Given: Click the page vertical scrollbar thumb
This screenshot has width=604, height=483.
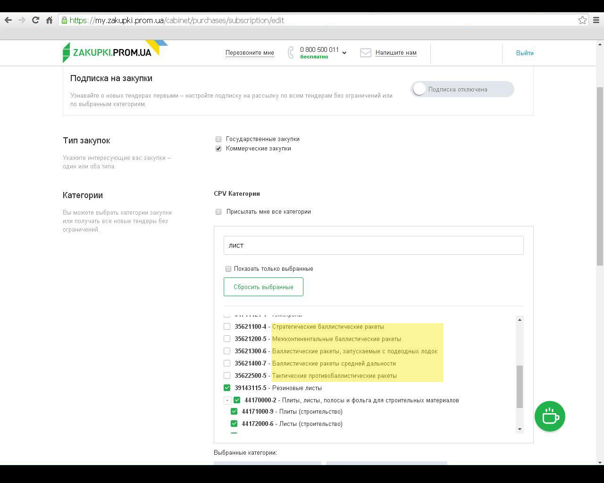Looking at the screenshot, I should pyautogui.click(x=600, y=176).
